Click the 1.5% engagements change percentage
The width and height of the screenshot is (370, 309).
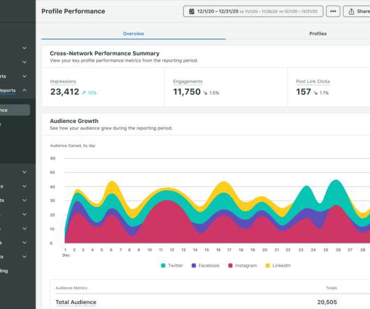point(214,93)
